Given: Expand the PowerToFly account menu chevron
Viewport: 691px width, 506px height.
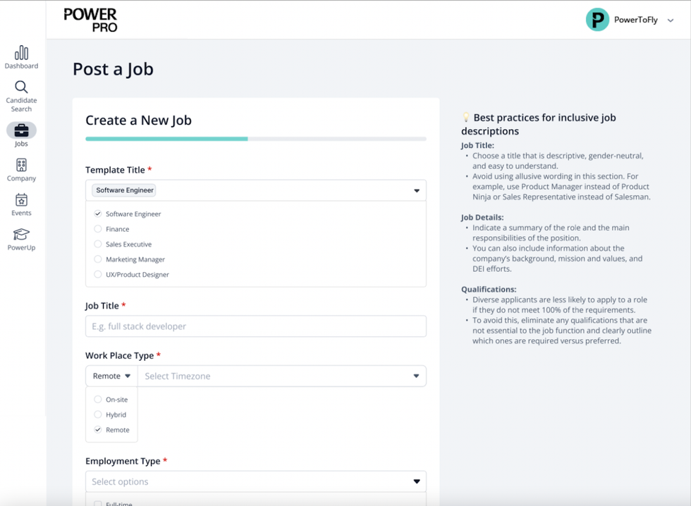Looking at the screenshot, I should pos(671,20).
